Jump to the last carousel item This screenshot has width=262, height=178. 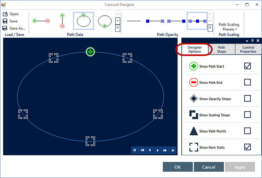[x=173, y=150]
